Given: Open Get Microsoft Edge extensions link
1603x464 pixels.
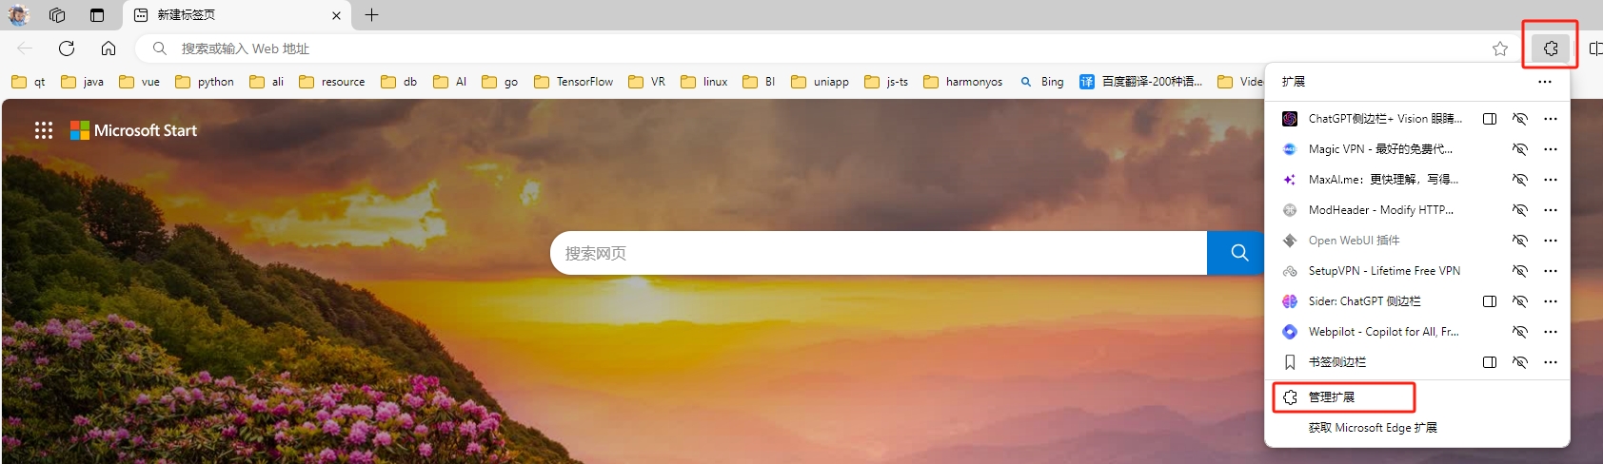Looking at the screenshot, I should coord(1373,428).
